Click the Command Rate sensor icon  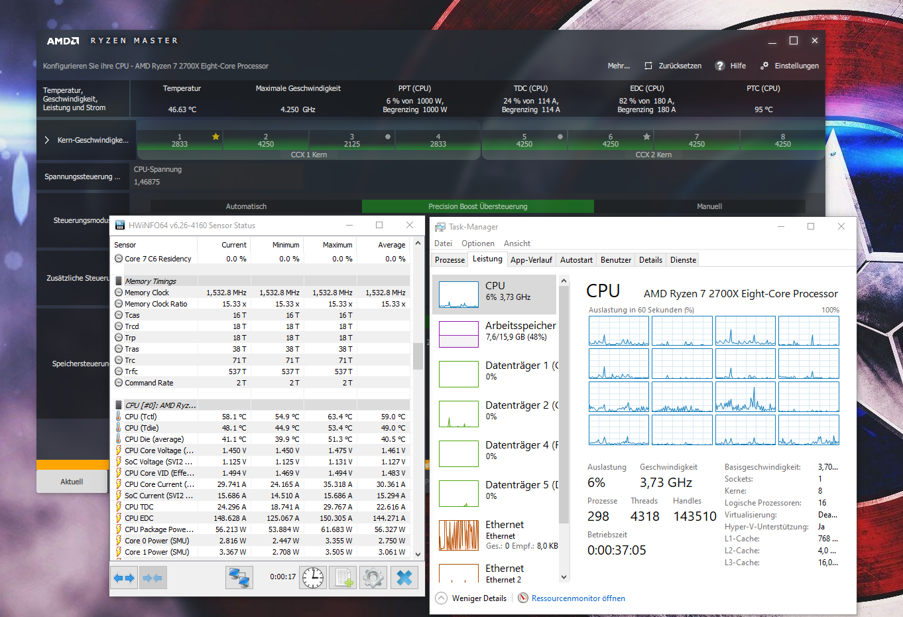pos(119,383)
